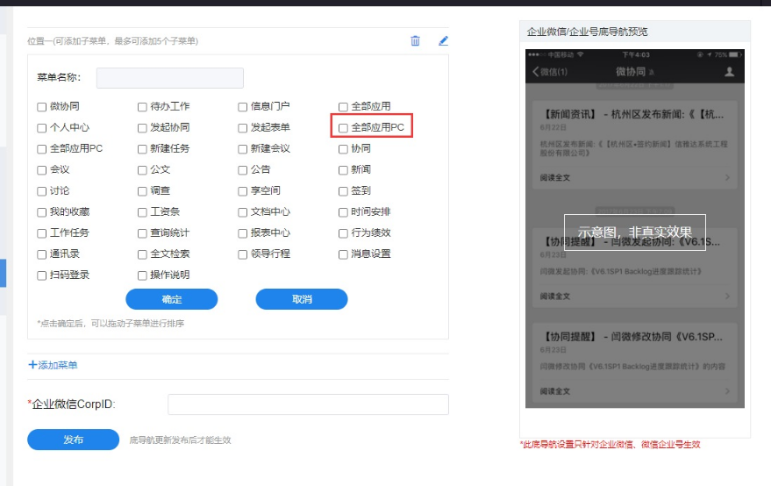The height and width of the screenshot is (486, 771).
Task: Tap the back arrow next to 微信(1)
Action: click(x=536, y=72)
